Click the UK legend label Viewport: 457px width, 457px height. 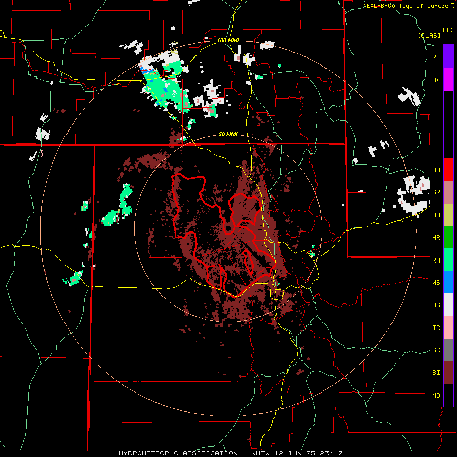[x=436, y=80]
